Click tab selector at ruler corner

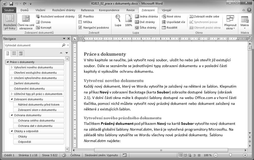coord(75,39)
